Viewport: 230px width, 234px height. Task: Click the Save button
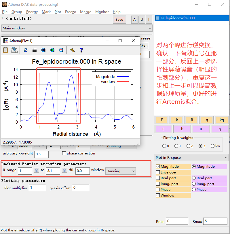(119, 20)
